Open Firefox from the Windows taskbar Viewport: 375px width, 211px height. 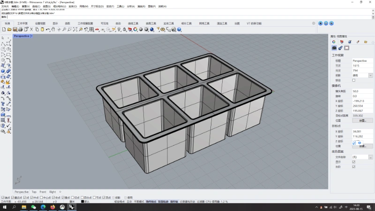point(52,207)
